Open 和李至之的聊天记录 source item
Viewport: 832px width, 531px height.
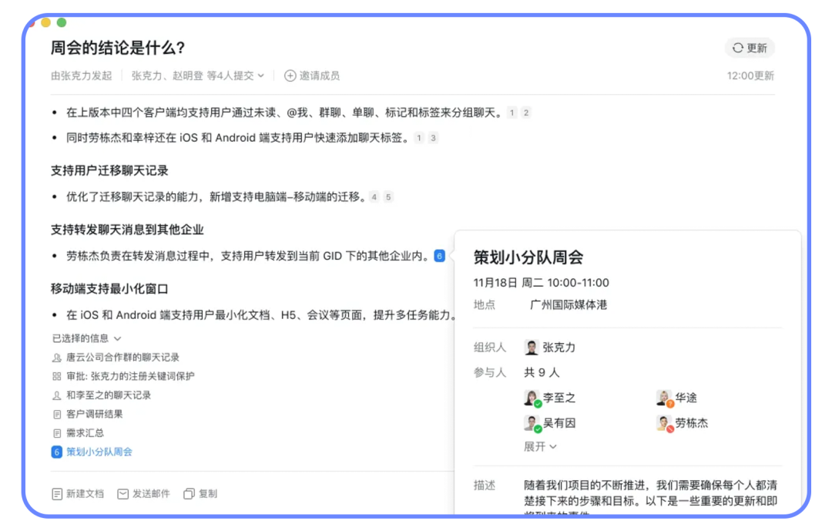[108, 395]
